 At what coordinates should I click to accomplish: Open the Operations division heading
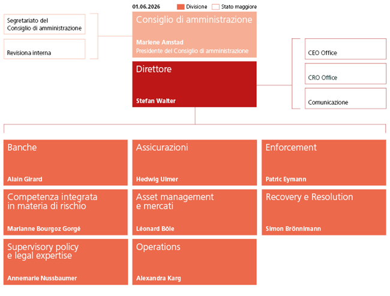tap(158, 247)
